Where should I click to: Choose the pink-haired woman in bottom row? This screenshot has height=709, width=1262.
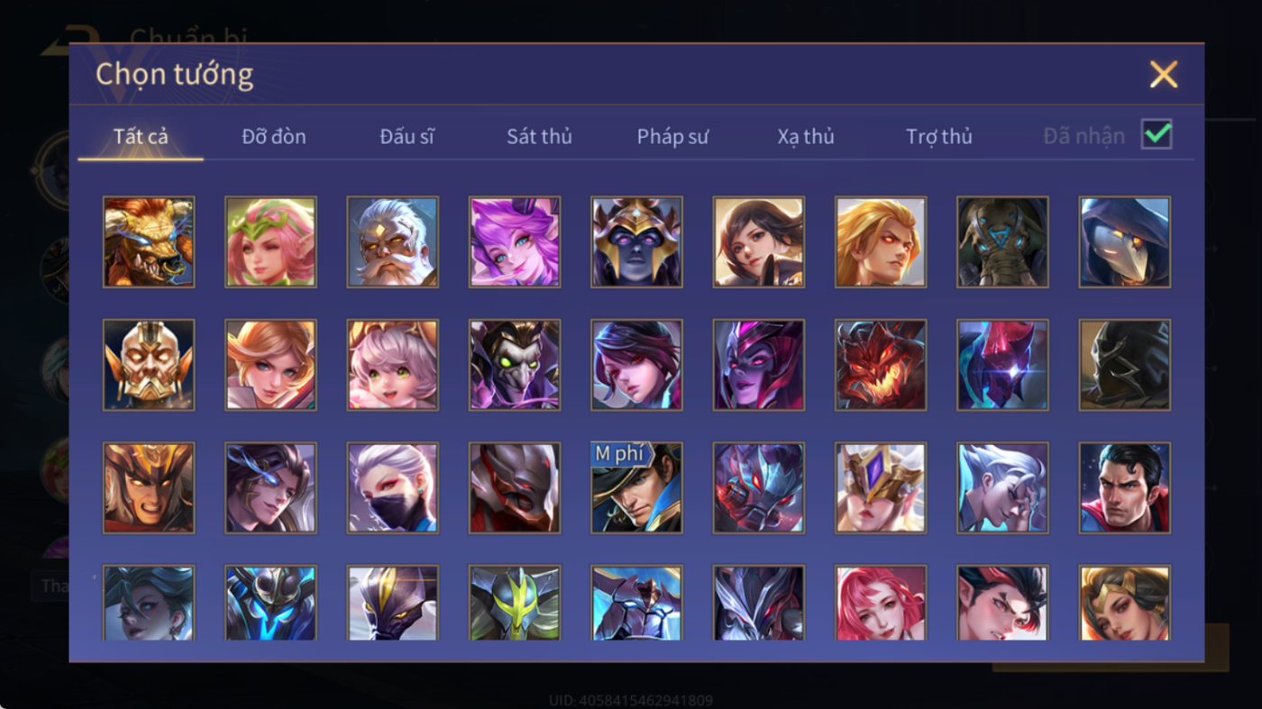tap(881, 603)
